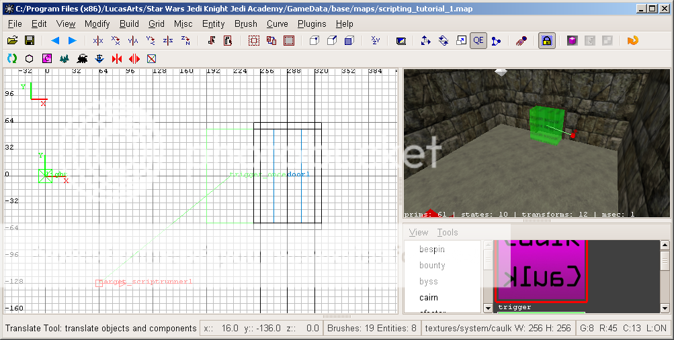Viewport: 674px width, 340px height.
Task: Click the z-axis rotate icon
Action: (186, 41)
